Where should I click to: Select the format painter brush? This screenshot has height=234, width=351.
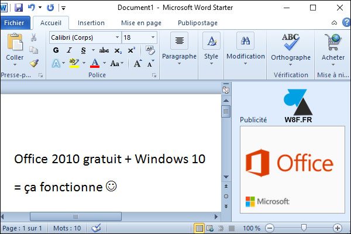coord(34,63)
